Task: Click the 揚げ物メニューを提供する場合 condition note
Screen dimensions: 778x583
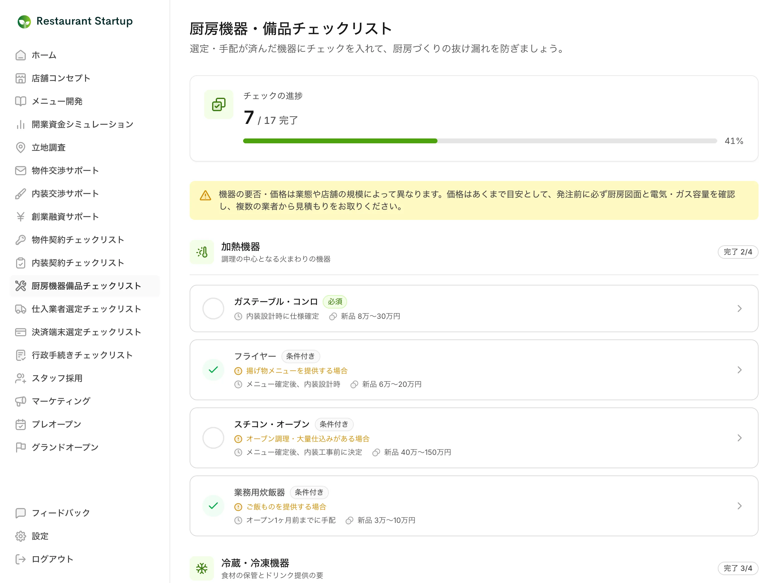Action: pyautogui.click(x=297, y=371)
